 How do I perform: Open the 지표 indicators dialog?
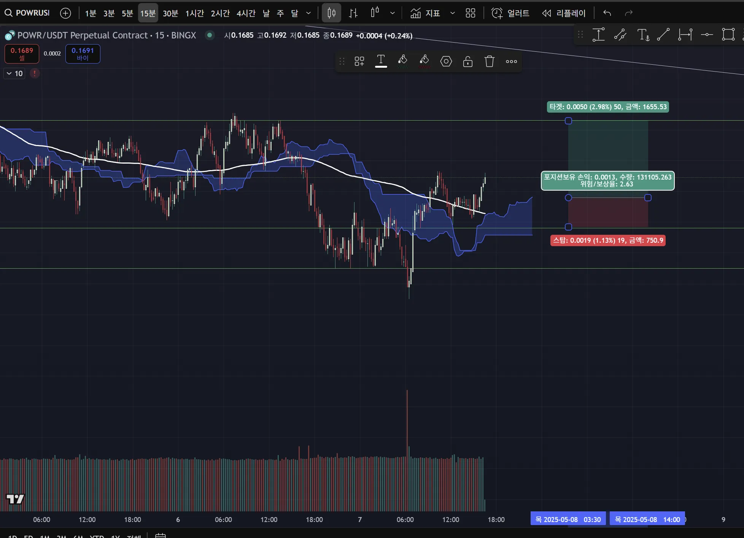(425, 13)
